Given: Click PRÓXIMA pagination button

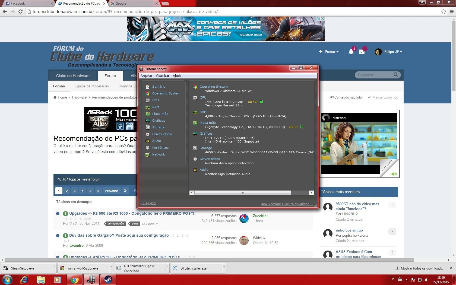Looking at the screenshot, I should coord(112,191).
